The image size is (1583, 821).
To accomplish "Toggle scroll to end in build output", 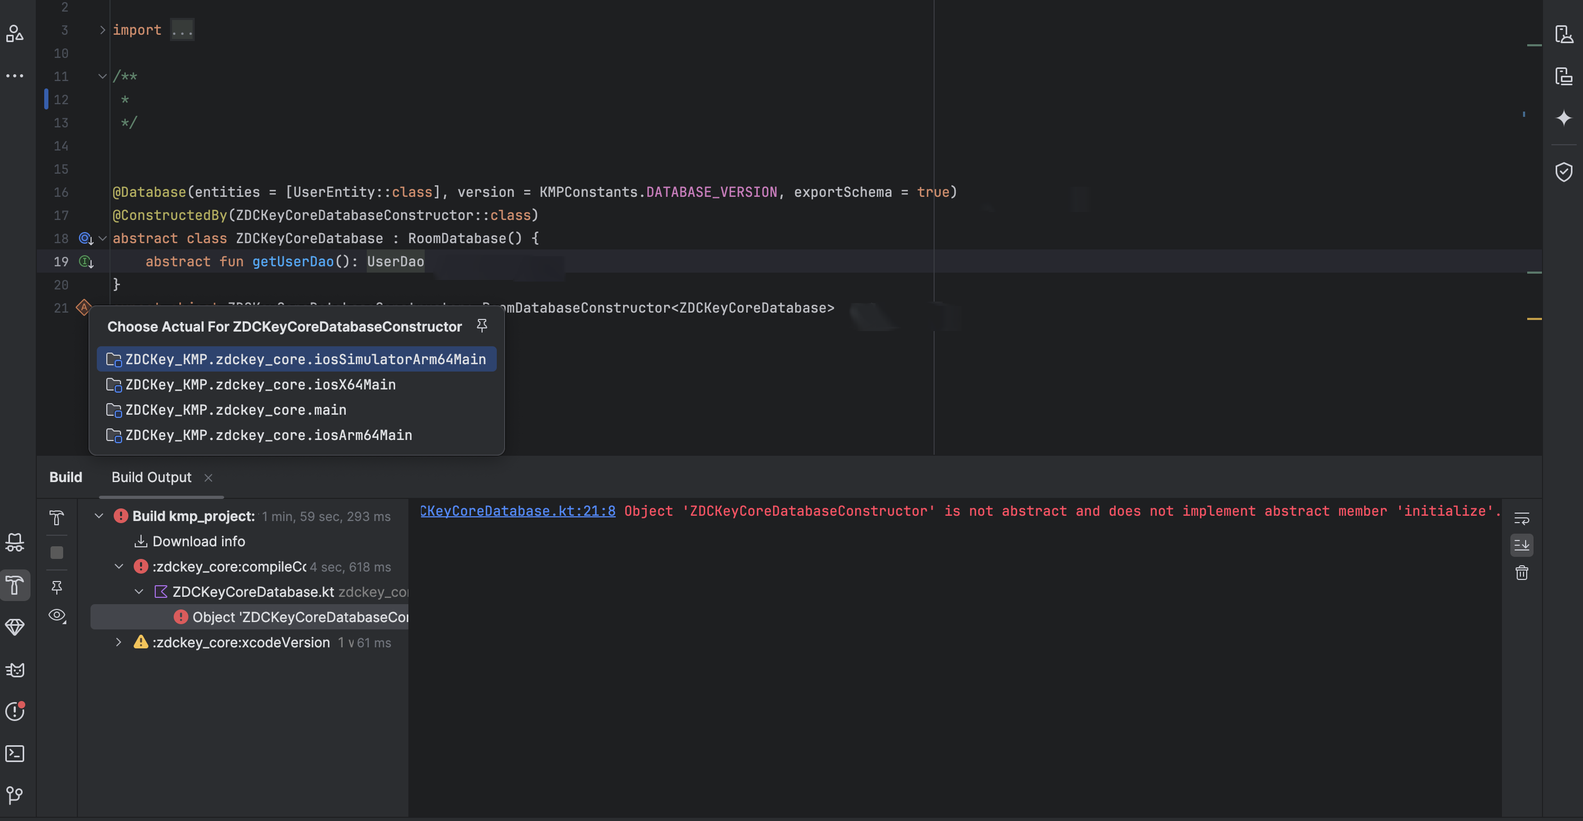I will point(1521,545).
